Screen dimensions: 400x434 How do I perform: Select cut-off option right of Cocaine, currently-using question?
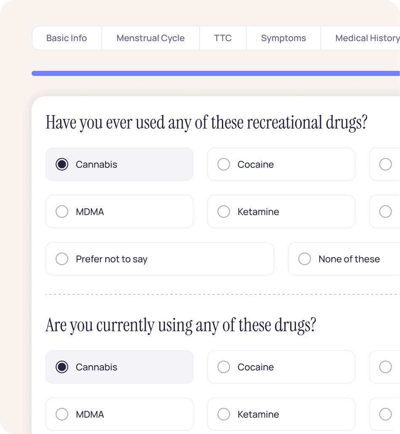385,367
